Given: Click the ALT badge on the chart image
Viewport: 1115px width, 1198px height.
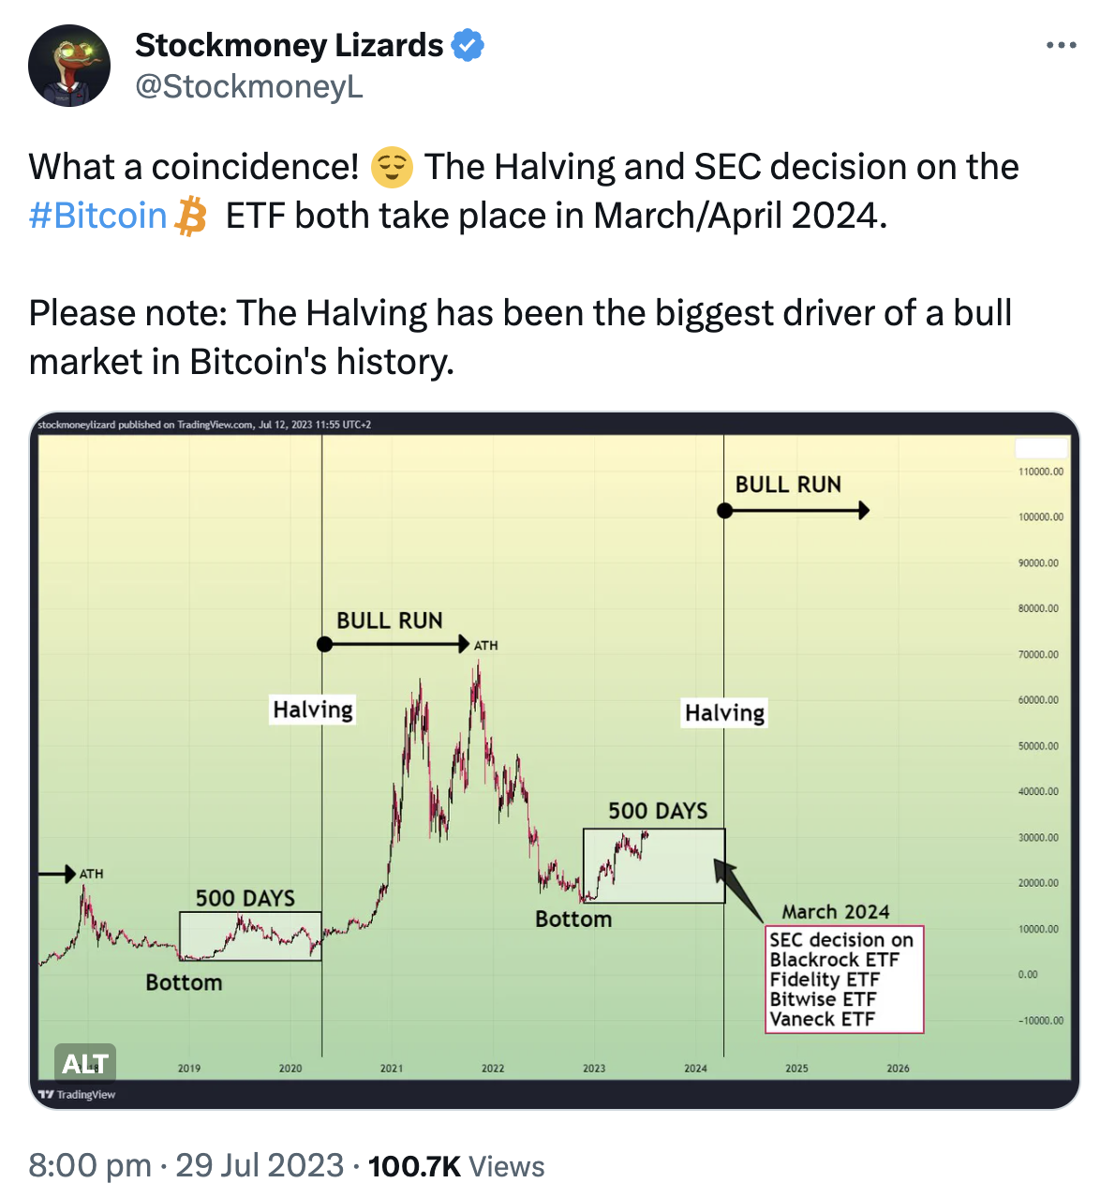Looking at the screenshot, I should (x=85, y=1063).
